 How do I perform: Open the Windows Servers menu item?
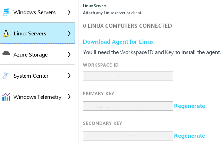(37, 12)
